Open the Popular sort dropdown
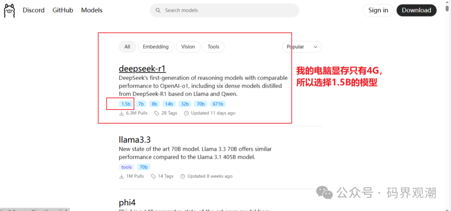 pos(302,47)
